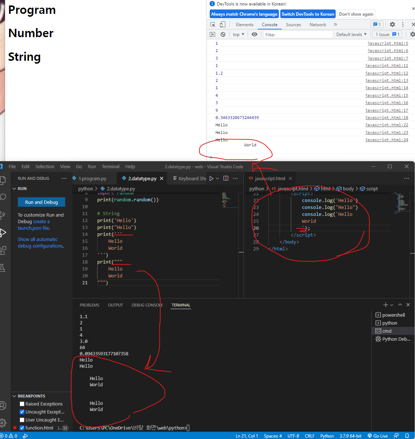Open the DevTools messages badge showing 1

pyautogui.click(x=376, y=24)
